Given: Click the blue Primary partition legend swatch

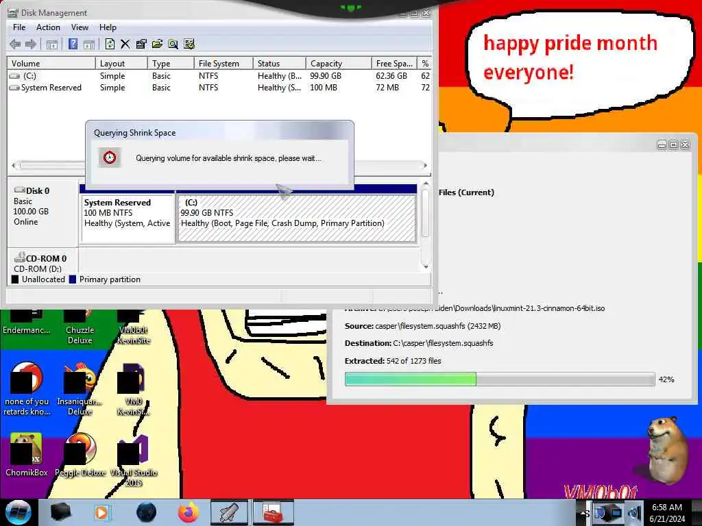Looking at the screenshot, I should pos(73,279).
